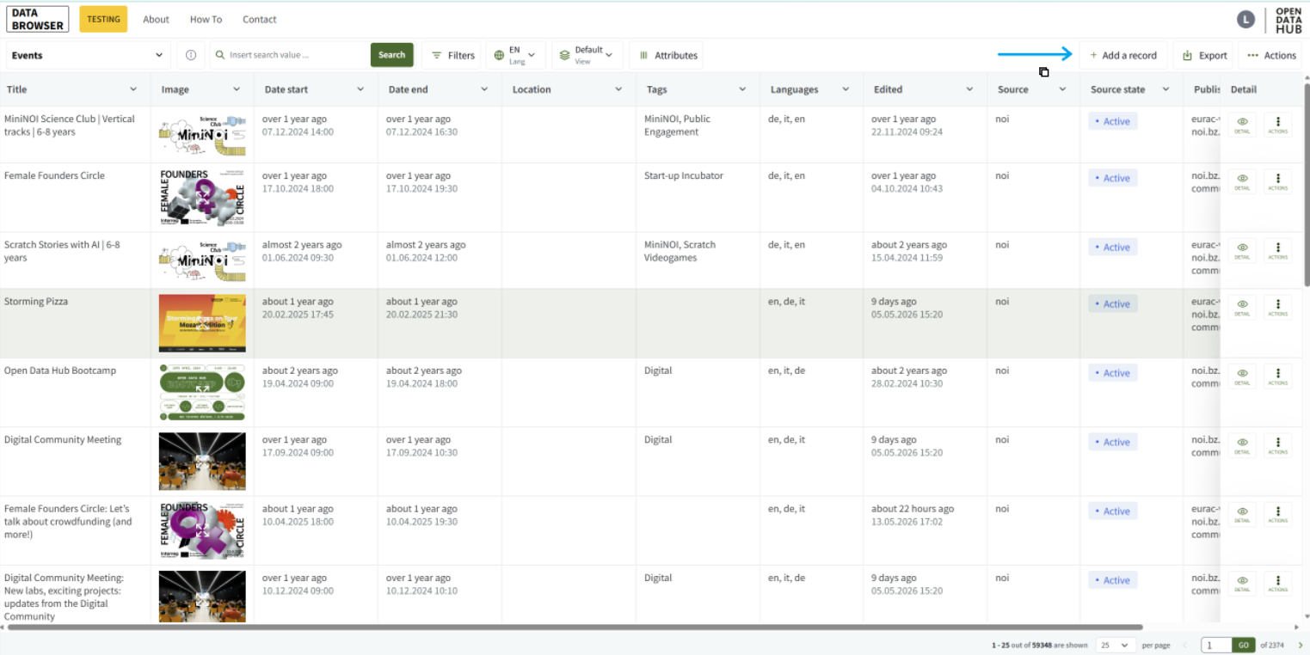Open dataset info icon next to Events
Viewport: 1310px width, 655px height.
[x=191, y=55]
